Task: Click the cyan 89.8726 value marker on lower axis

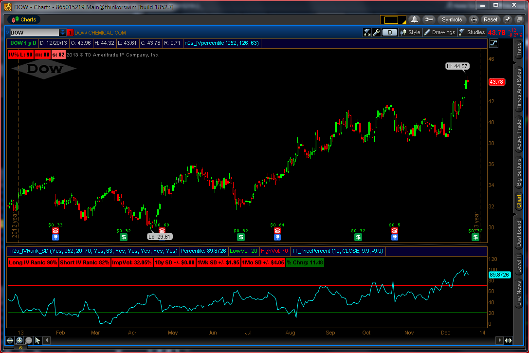Action: coord(499,275)
